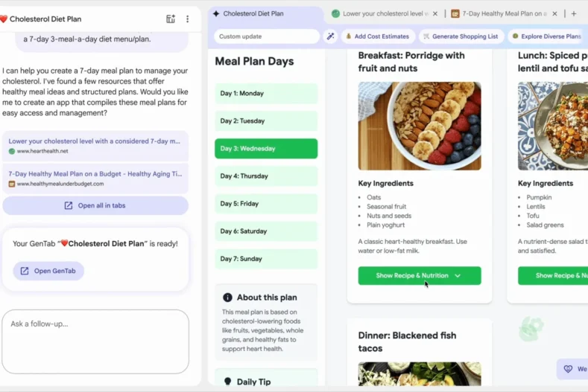Click the healthymealunderbudget.com favicon

click(x=12, y=184)
